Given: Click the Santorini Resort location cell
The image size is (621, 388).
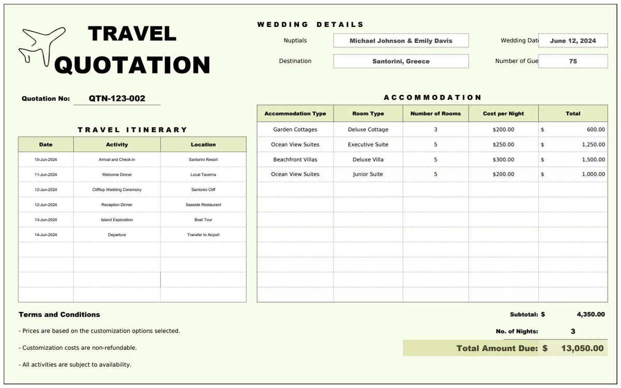Looking at the screenshot, I should coord(203,160).
